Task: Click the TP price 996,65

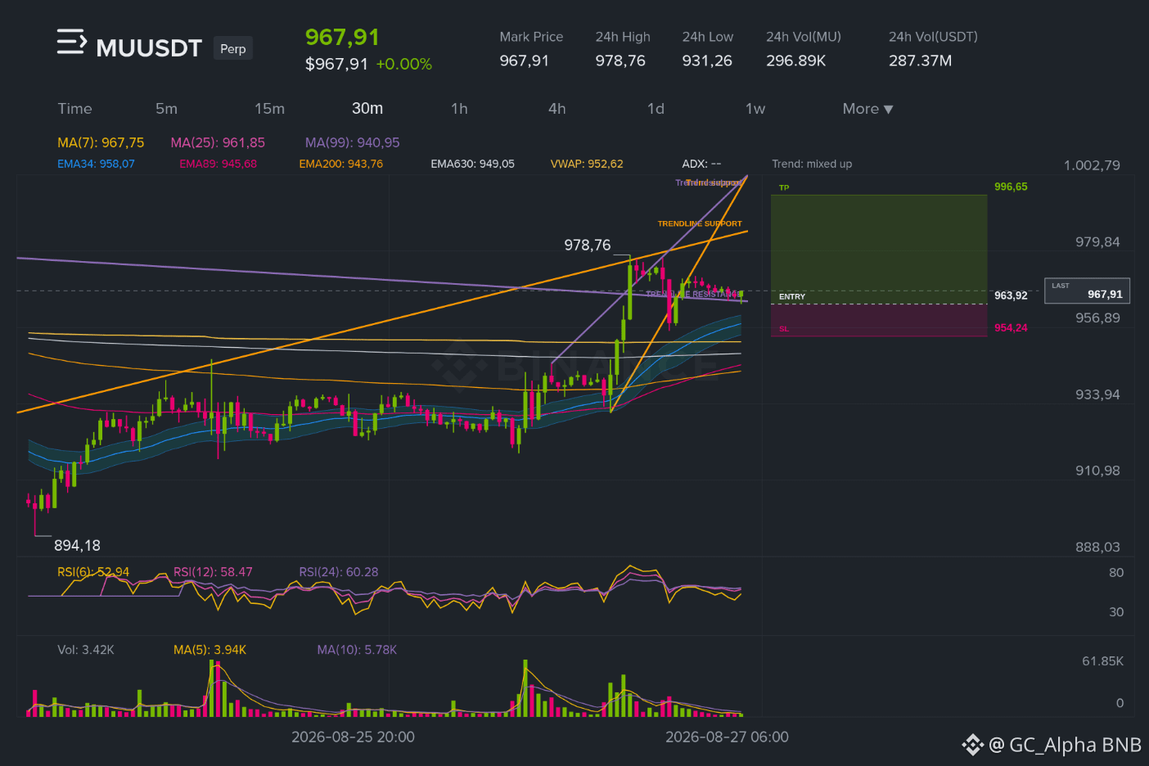Action: (x=1011, y=187)
